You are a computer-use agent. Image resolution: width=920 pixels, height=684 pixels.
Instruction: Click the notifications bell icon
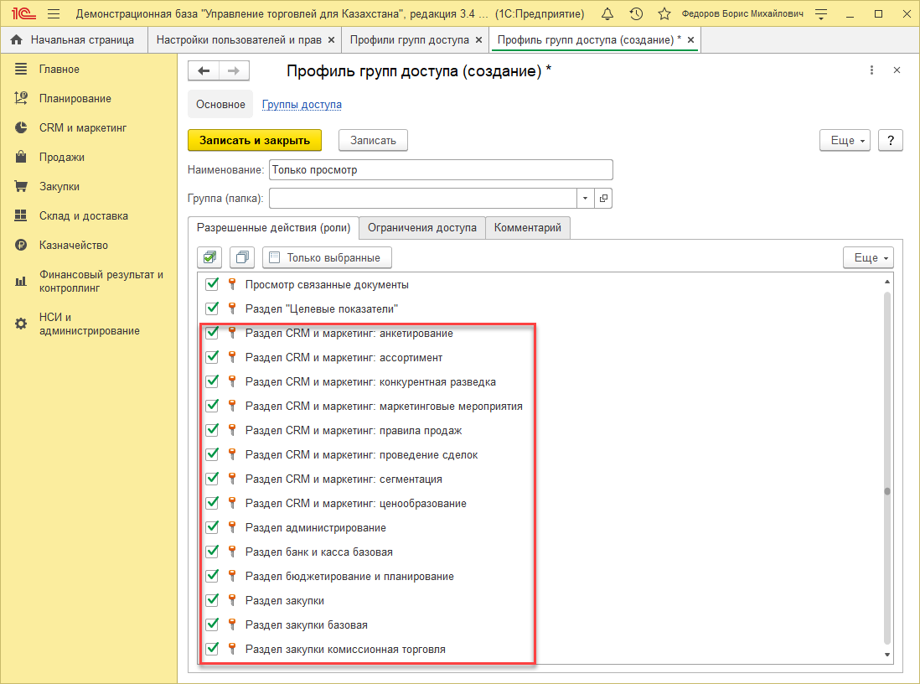(607, 14)
